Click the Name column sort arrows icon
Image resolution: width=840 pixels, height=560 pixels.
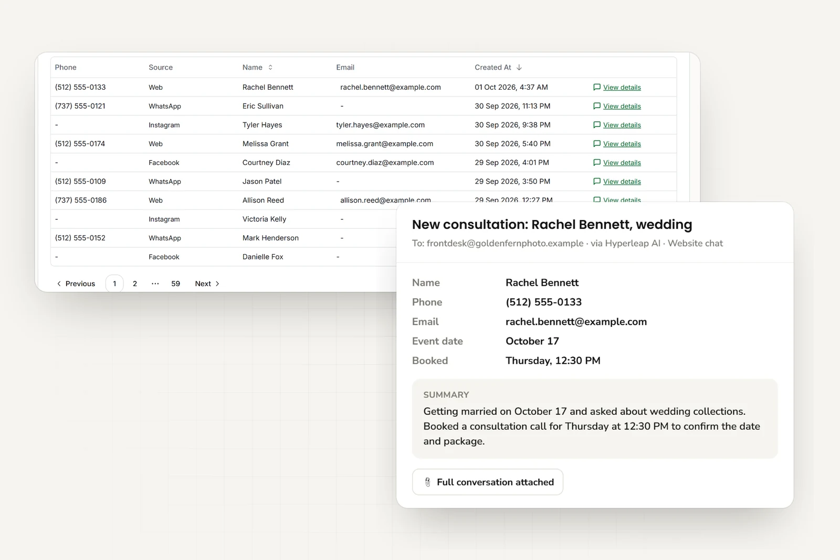coord(270,67)
